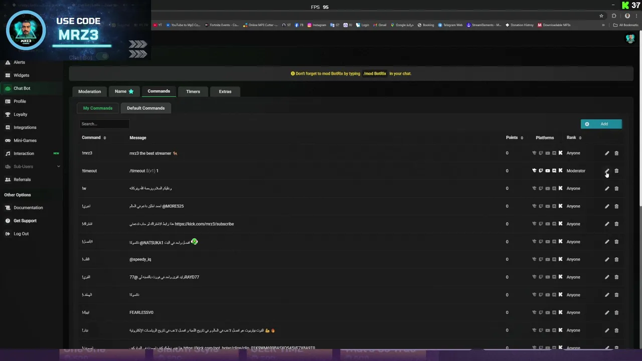The width and height of the screenshot is (642, 361).
Task: Toggle YouTube platform for !mrz3 command
Action: coord(548,153)
